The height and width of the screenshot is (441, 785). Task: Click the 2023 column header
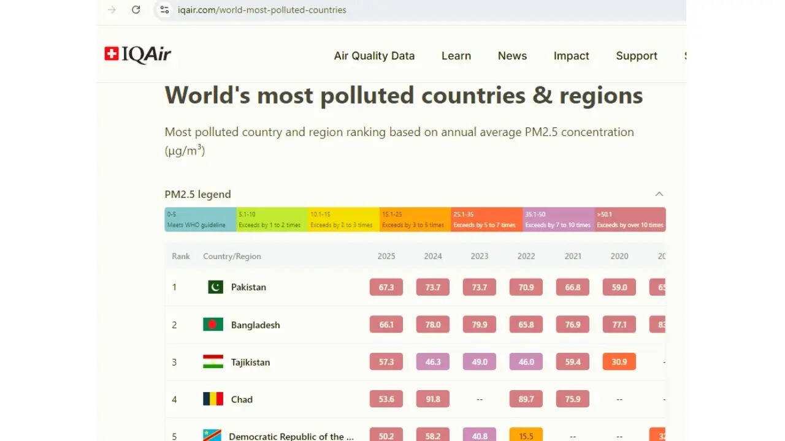tap(480, 257)
